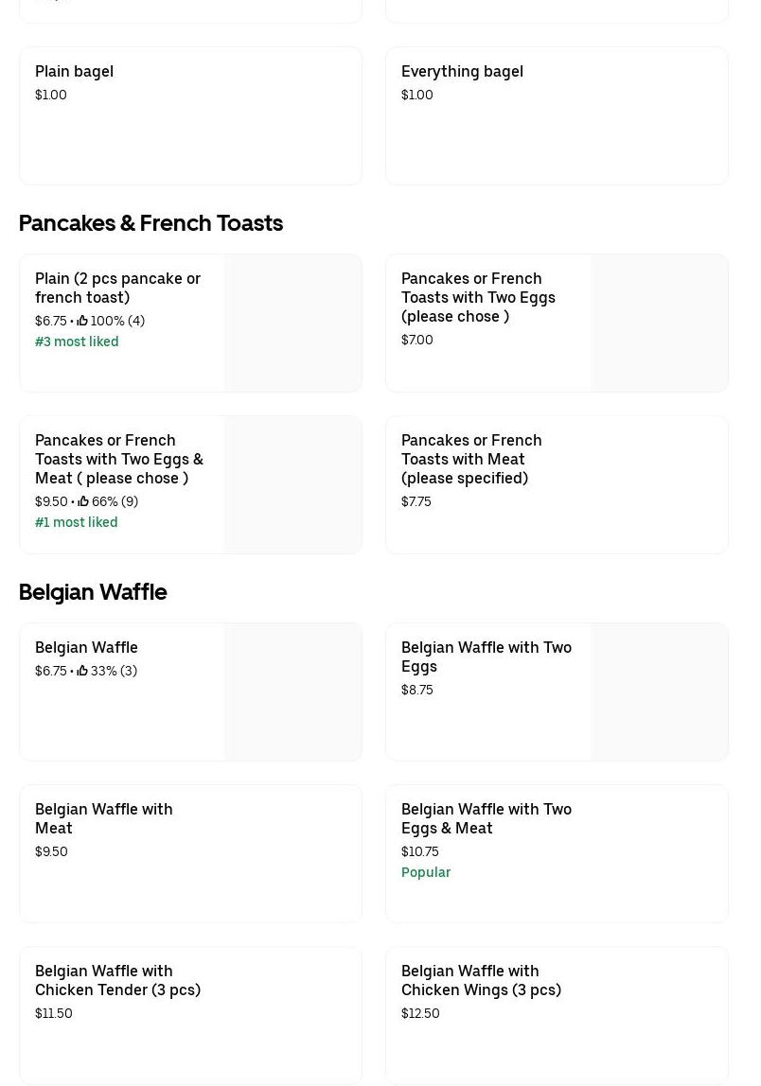Image resolution: width=761 pixels, height=1086 pixels.
Task: Open the Plain bagel item card
Action: pos(189,115)
